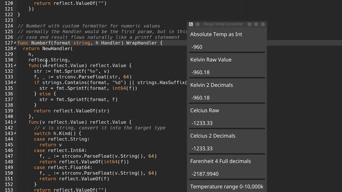Place cursor on "return v" line 145

[x=51, y=145]
